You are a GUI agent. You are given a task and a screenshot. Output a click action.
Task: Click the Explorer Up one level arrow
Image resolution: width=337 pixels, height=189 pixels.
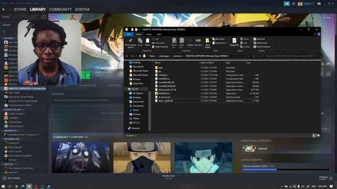pos(140,56)
